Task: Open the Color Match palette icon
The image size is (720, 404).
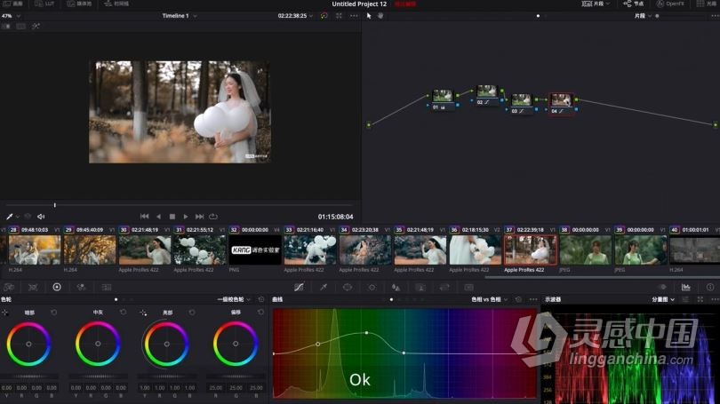Action: coord(33,287)
